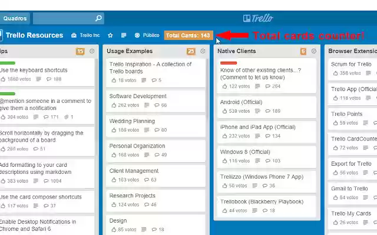Open the Trello Points card
Viewport: 377px width, 235px height.
353,119
